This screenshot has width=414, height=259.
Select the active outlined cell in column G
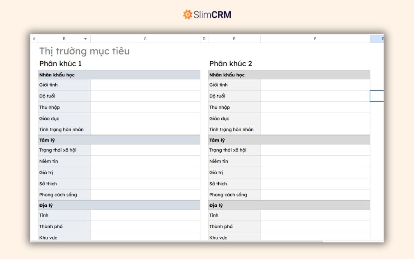[x=377, y=96]
